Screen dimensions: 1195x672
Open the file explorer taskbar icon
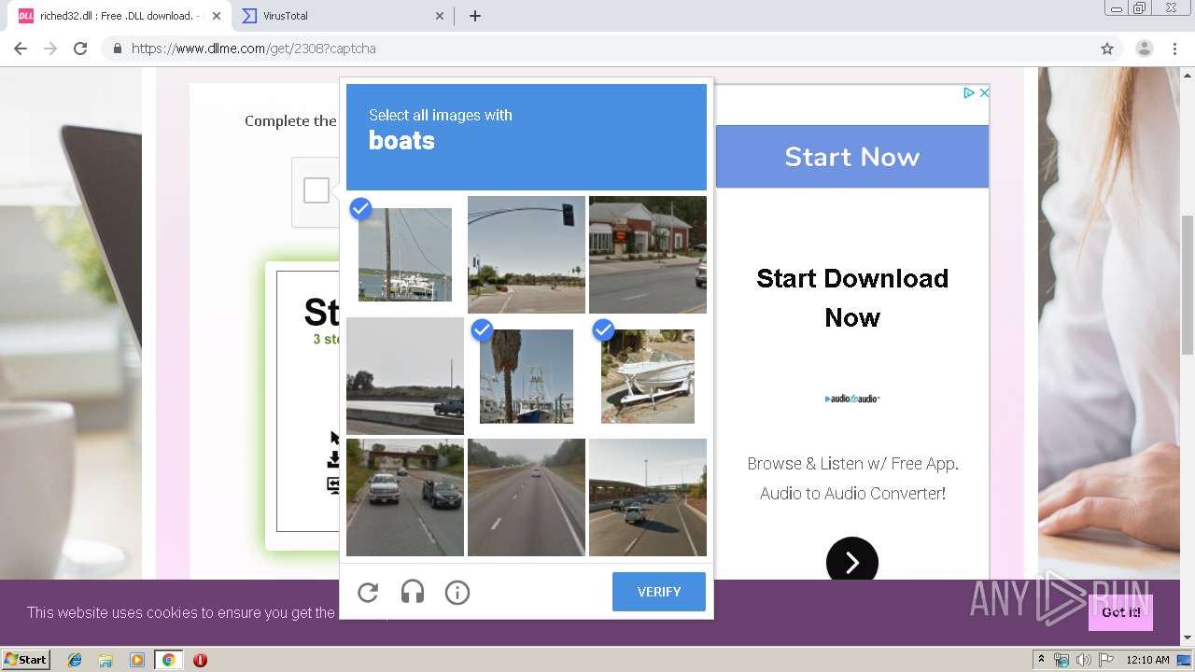[105, 660]
